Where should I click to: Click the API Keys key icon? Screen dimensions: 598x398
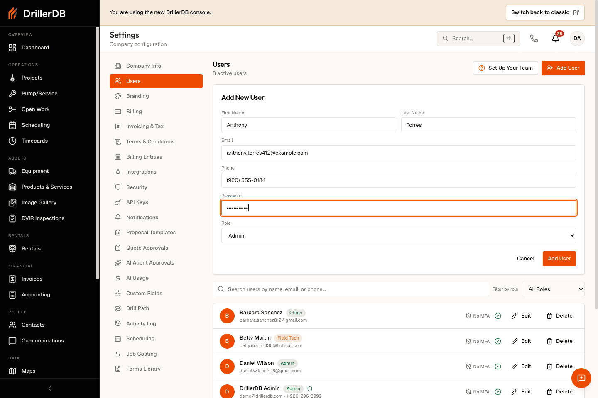118,202
